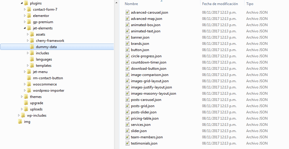Viewport: 289px width, 149px height.
Task: Sort by Fecha de modificación column
Action: 220,4
